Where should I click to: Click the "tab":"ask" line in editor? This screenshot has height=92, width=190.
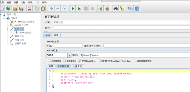click(68, 80)
